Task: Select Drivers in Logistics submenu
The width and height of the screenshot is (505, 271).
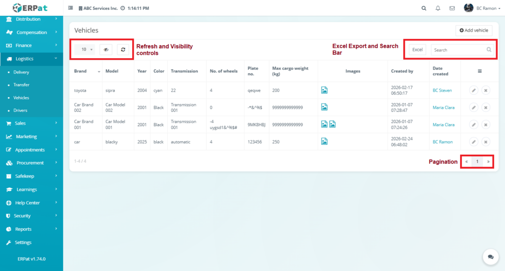Action: point(20,110)
